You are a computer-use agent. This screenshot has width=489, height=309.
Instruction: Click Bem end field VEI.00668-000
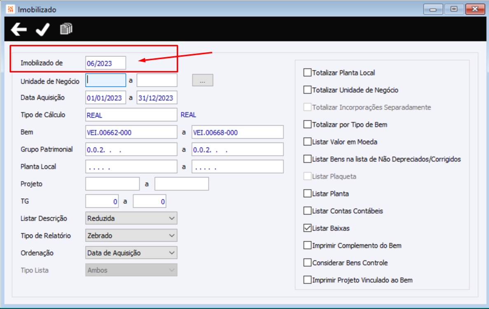[238, 132]
